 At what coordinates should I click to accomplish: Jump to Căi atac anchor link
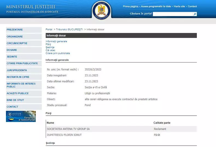pyautogui.click(x=50, y=50)
